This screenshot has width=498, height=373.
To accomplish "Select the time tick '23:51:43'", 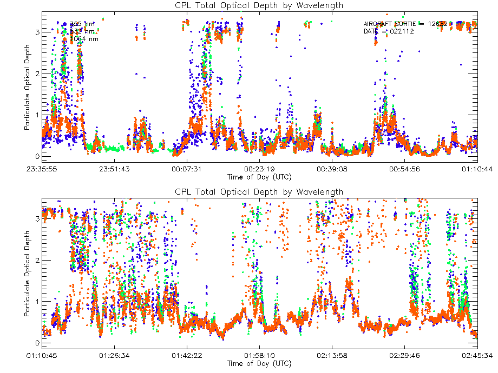I will [x=114, y=169].
